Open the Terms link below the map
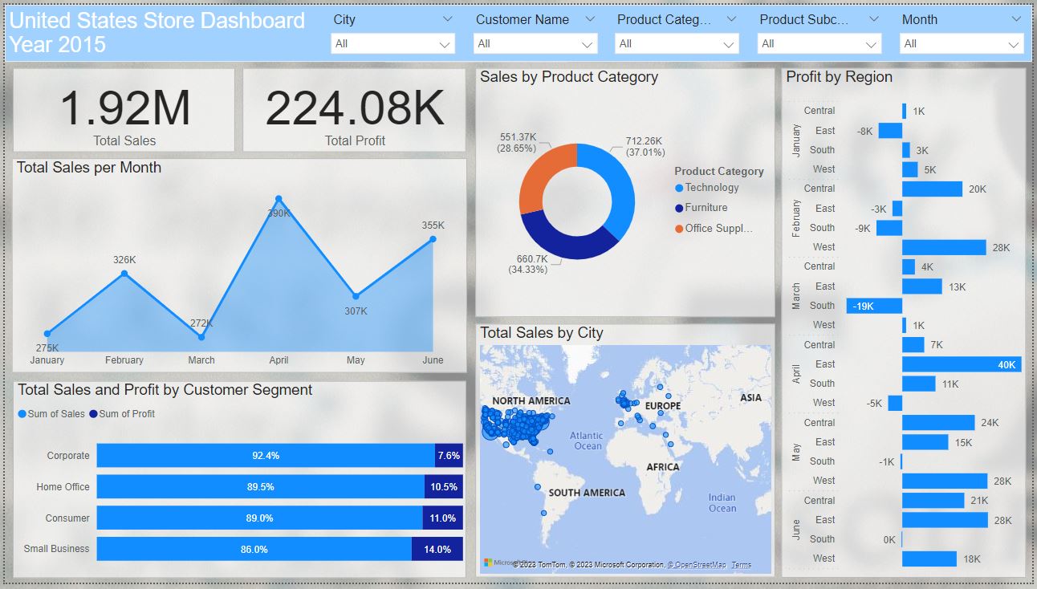The height and width of the screenshot is (589, 1037). (741, 565)
